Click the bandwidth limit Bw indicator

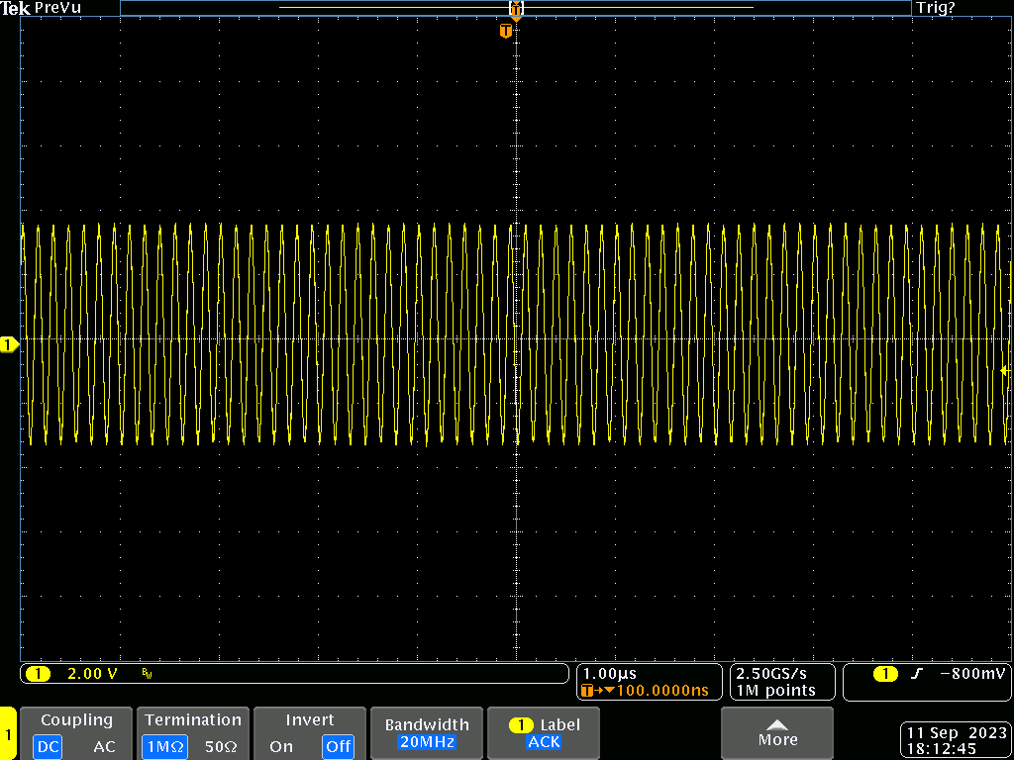[147, 674]
